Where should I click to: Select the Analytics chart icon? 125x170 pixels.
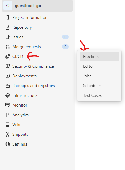(x=8, y=115)
